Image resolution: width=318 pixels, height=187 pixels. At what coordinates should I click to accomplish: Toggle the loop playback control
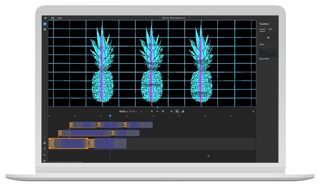coord(157,111)
